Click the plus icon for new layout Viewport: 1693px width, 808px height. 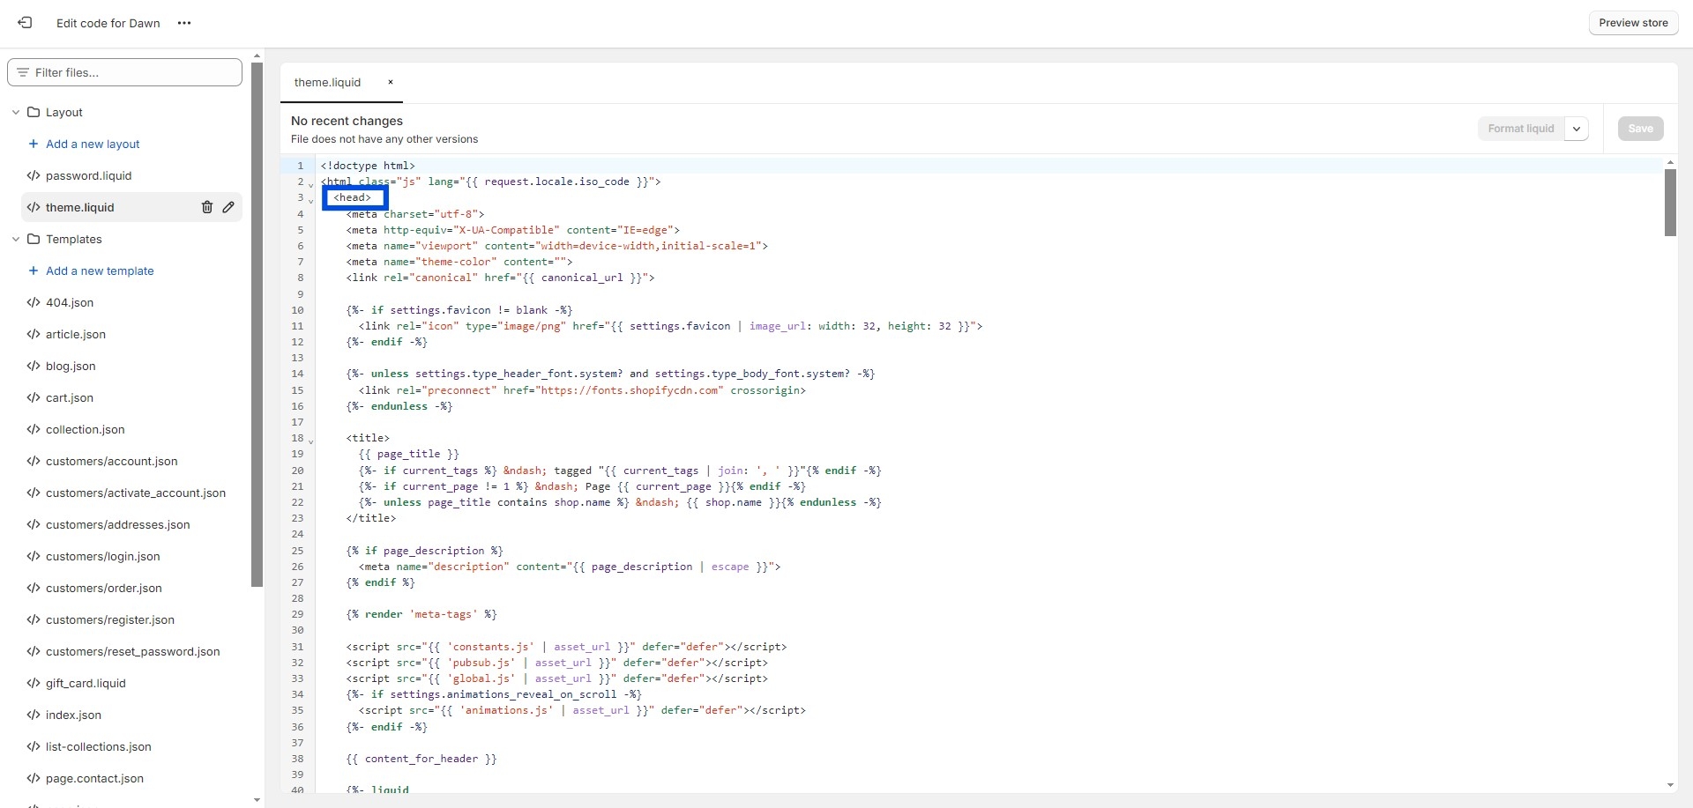[x=34, y=144]
